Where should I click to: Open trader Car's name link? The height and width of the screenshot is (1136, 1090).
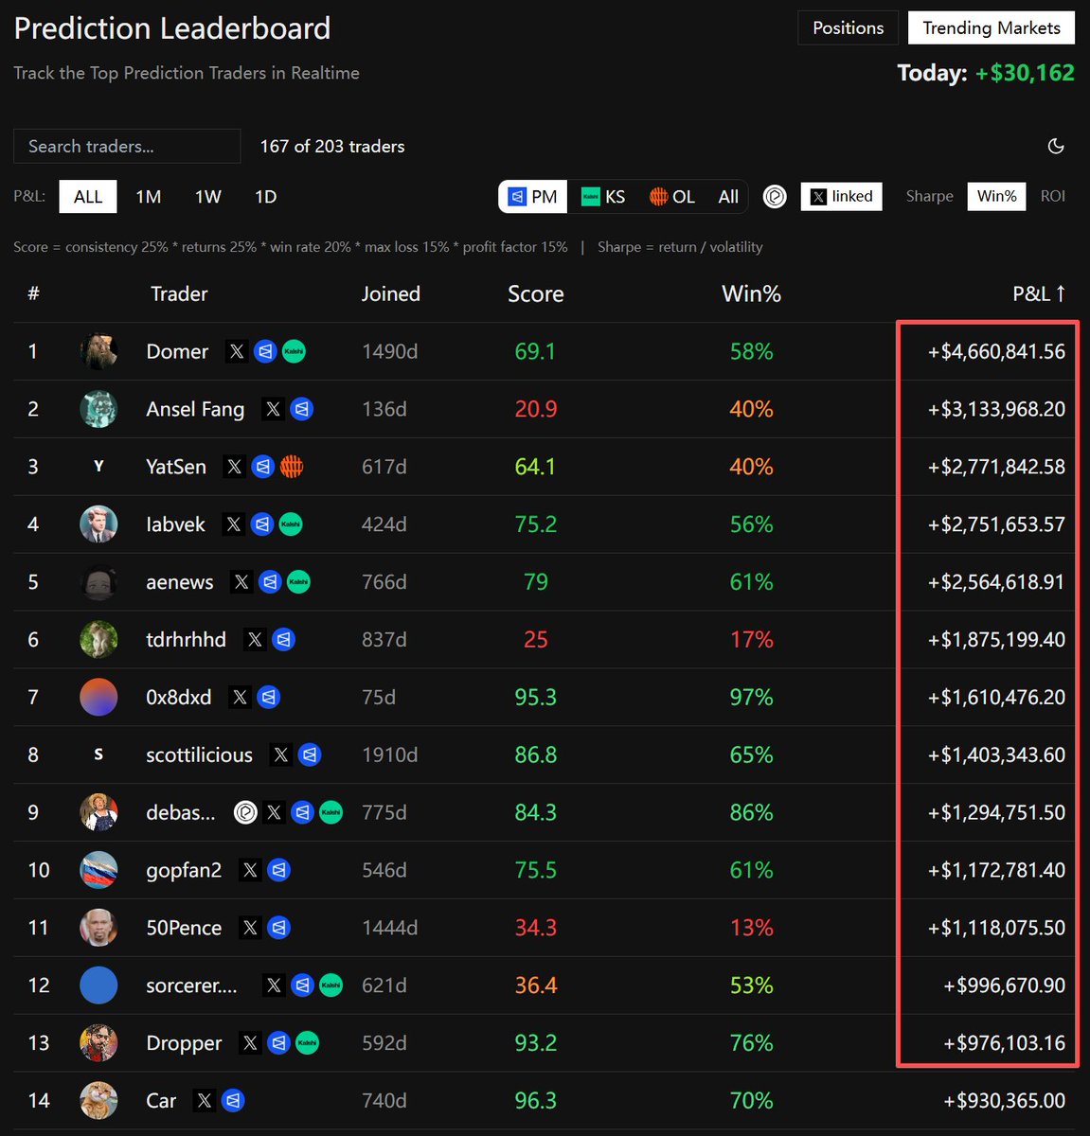point(161,1101)
